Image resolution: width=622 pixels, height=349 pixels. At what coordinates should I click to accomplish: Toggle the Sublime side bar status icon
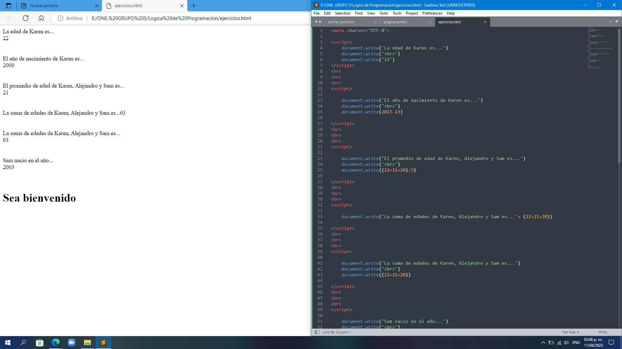click(x=317, y=332)
